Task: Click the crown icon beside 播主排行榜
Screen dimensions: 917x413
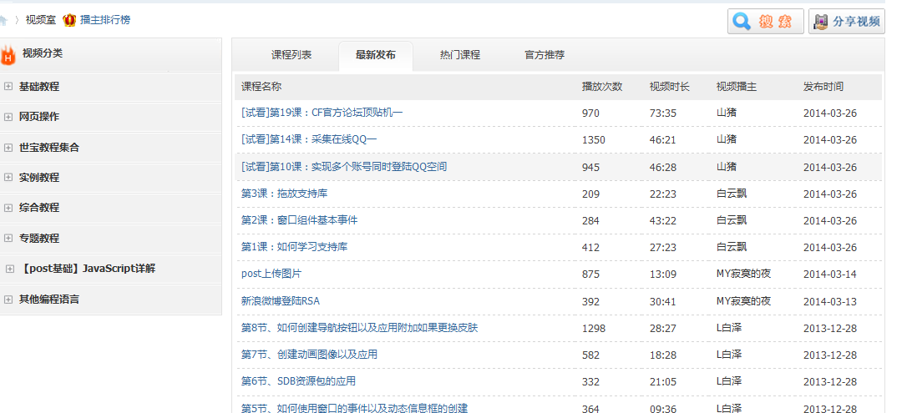Action: tap(69, 21)
